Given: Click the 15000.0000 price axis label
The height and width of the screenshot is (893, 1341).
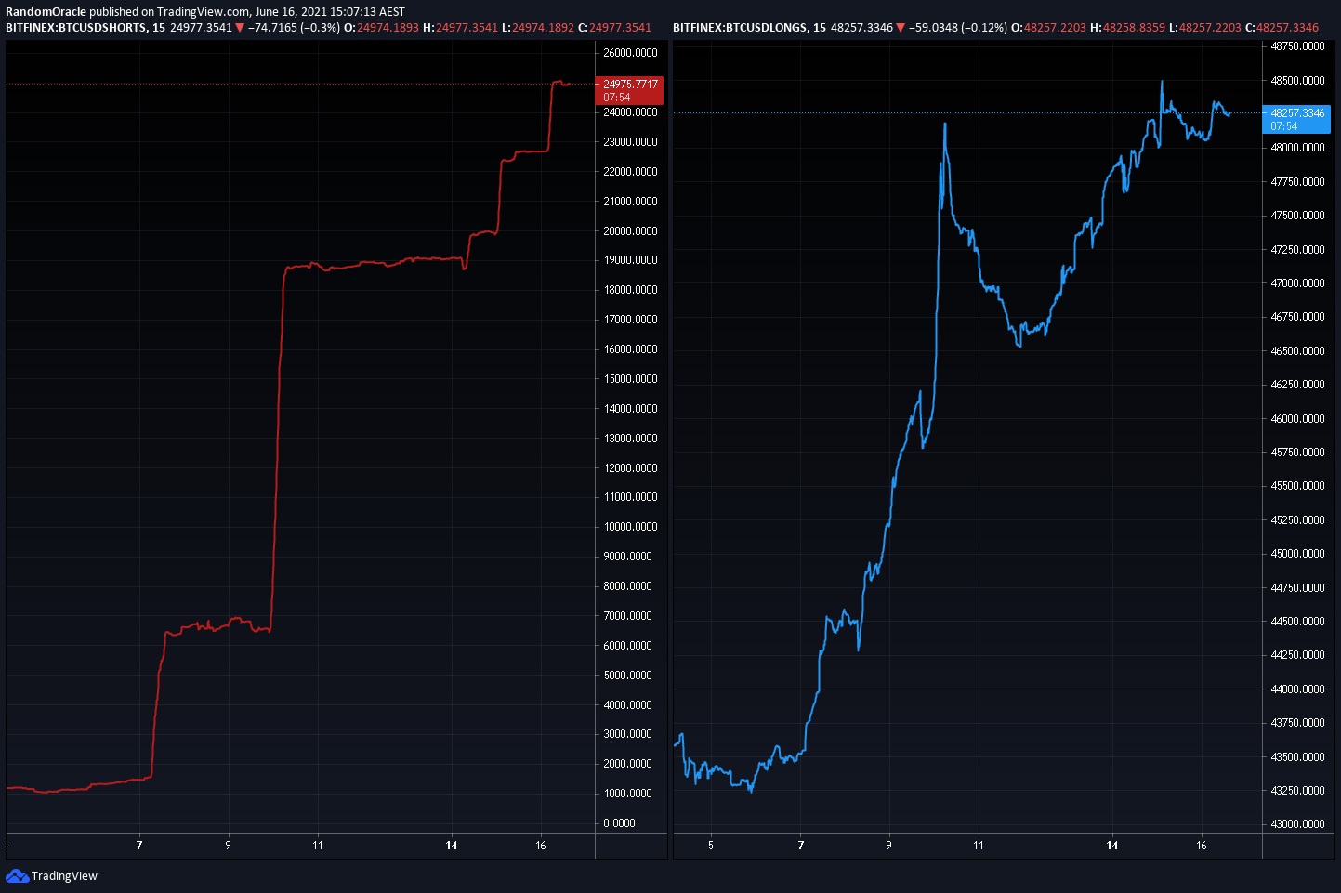Looking at the screenshot, I should (x=630, y=379).
